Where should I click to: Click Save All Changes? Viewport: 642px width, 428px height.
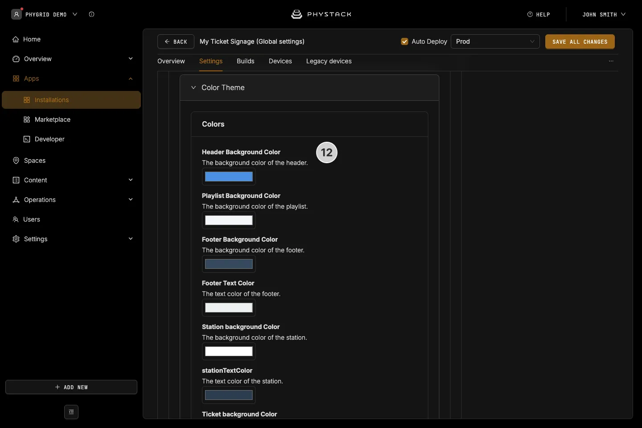(580, 41)
